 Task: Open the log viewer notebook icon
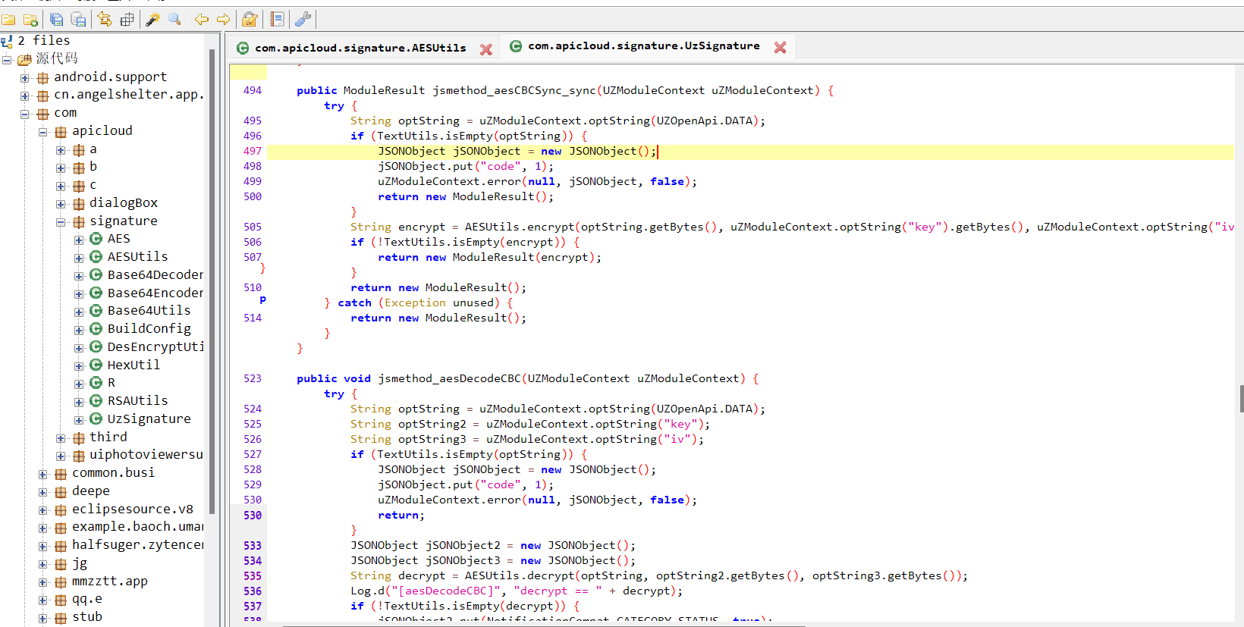[277, 20]
